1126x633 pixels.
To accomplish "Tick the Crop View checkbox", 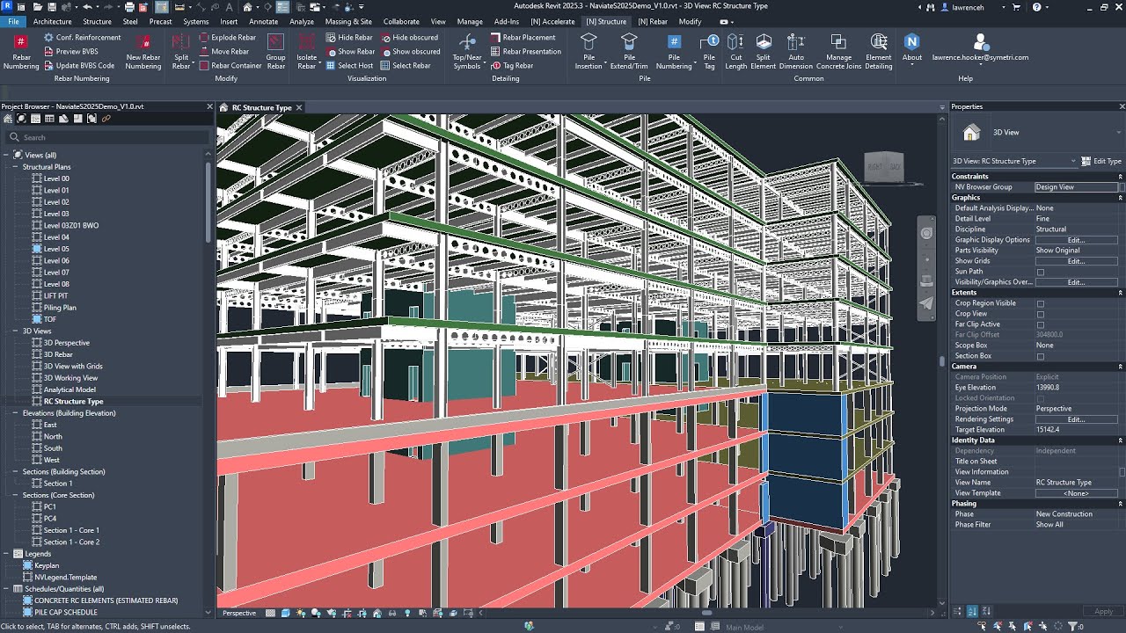I will click(x=1041, y=314).
